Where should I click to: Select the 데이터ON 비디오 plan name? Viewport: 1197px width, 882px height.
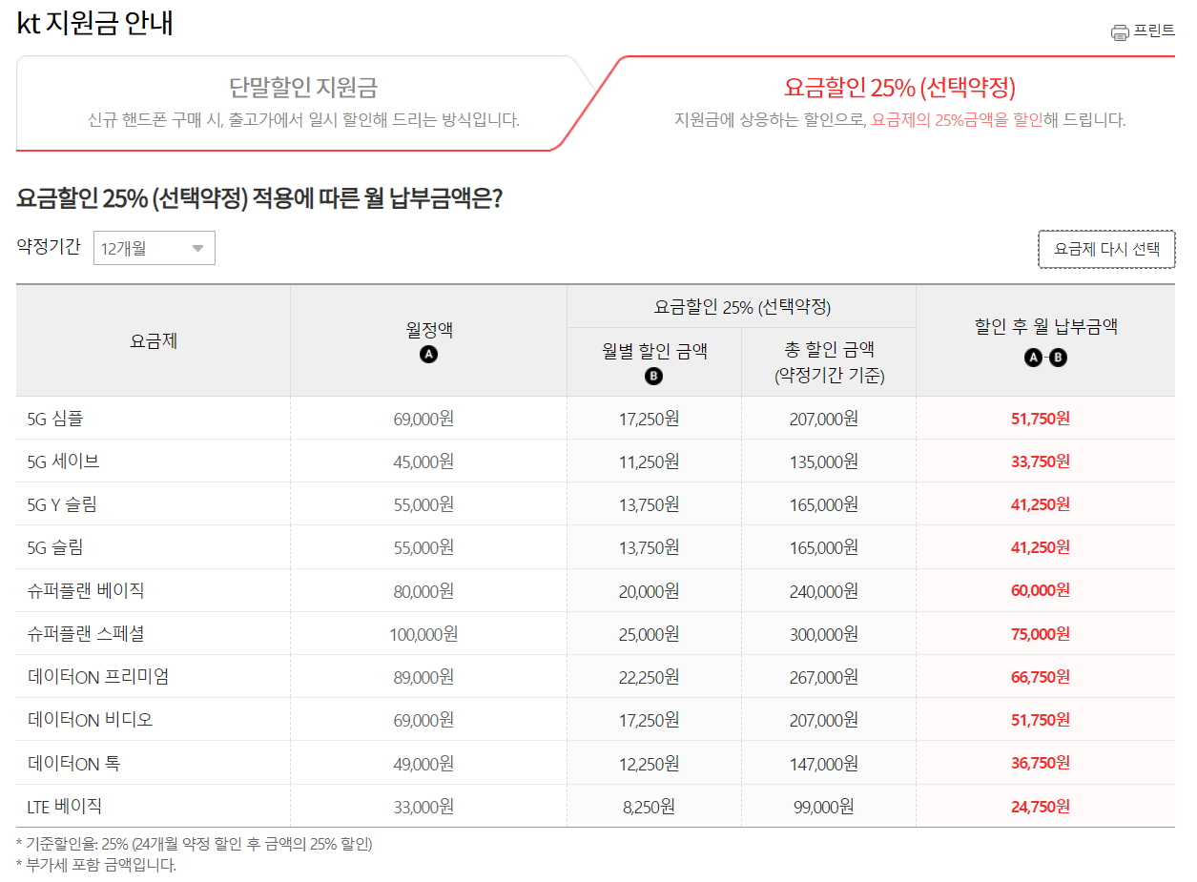coord(90,720)
